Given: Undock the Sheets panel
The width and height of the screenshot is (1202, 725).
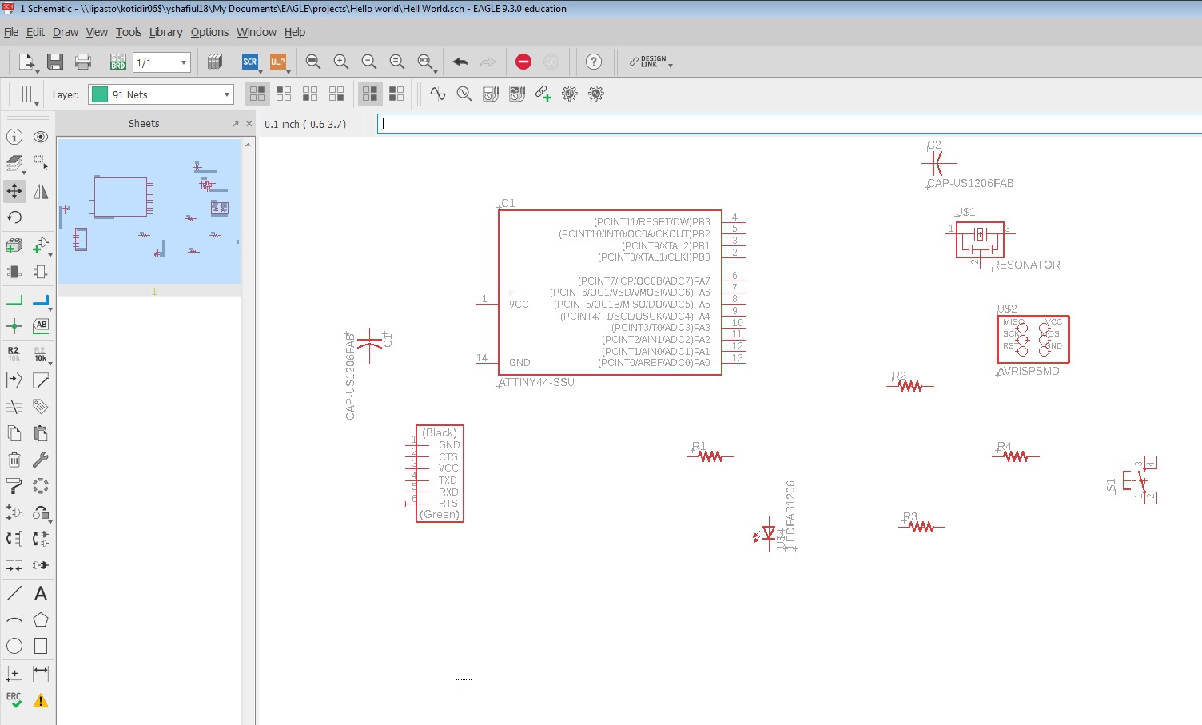Looking at the screenshot, I should [235, 124].
